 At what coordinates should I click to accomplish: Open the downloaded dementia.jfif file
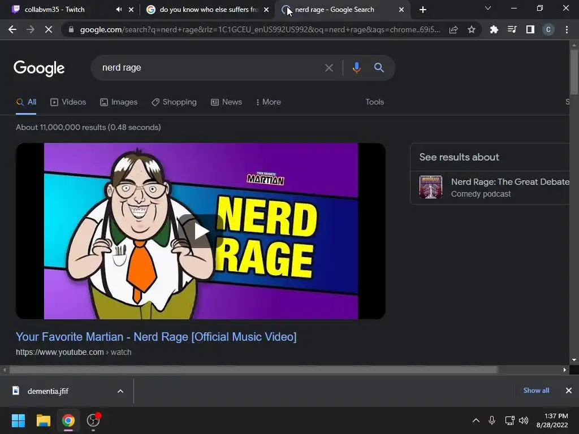point(48,391)
